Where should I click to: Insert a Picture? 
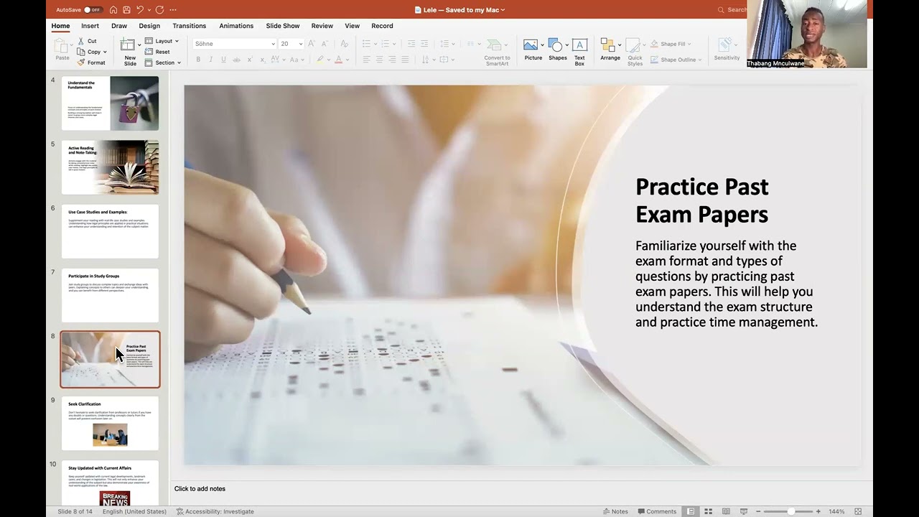click(x=533, y=50)
